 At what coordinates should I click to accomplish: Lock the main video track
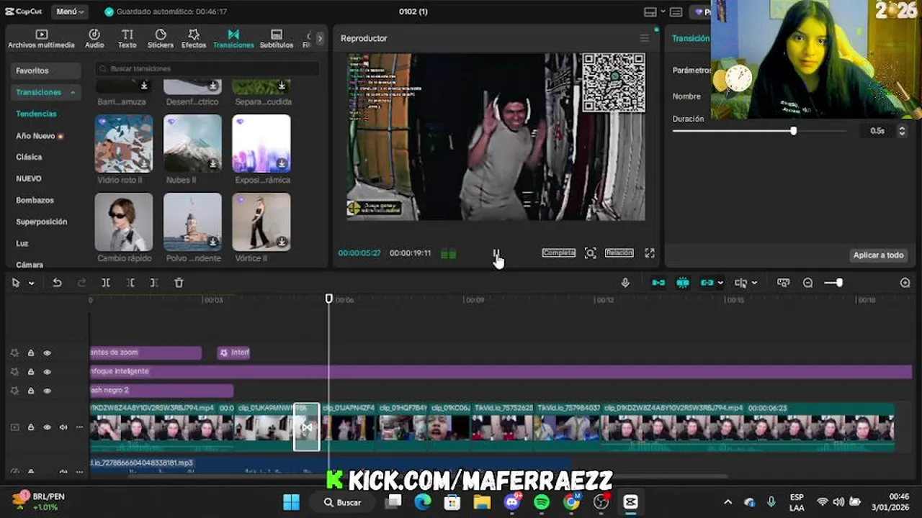[31, 427]
